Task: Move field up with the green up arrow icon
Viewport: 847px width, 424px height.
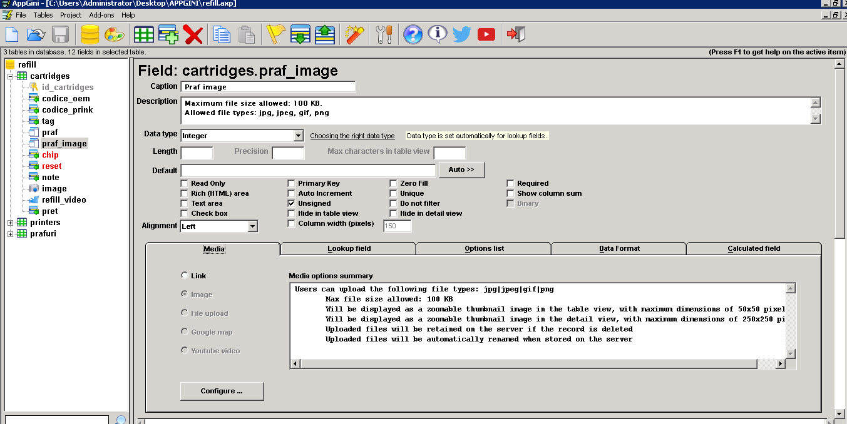Action: click(324, 34)
